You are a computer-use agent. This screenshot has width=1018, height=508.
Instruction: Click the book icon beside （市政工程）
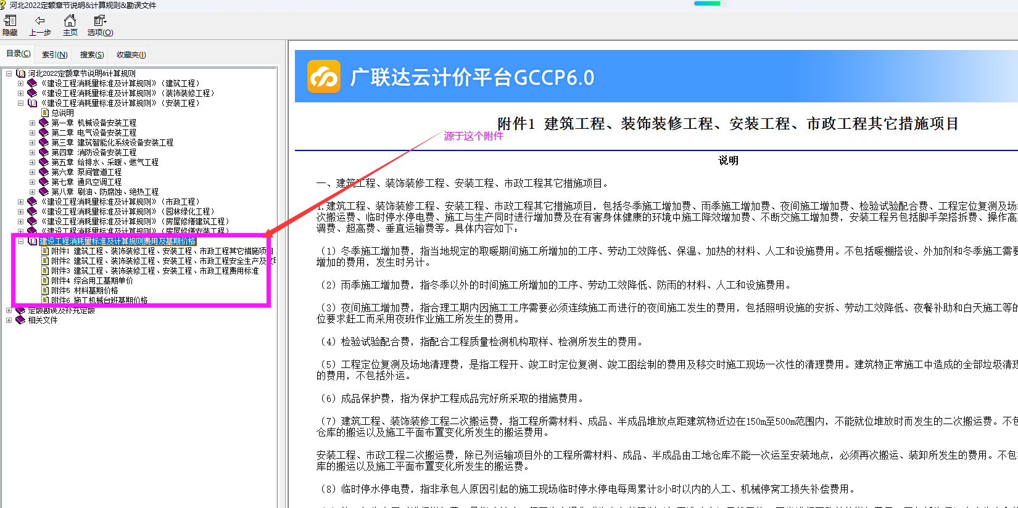[32, 202]
